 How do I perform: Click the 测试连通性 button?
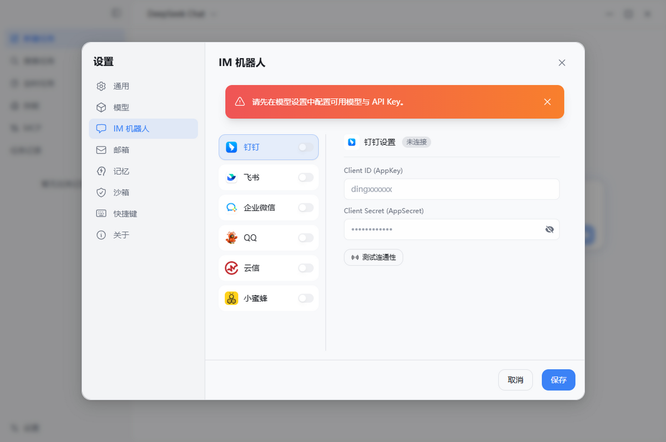click(x=374, y=258)
